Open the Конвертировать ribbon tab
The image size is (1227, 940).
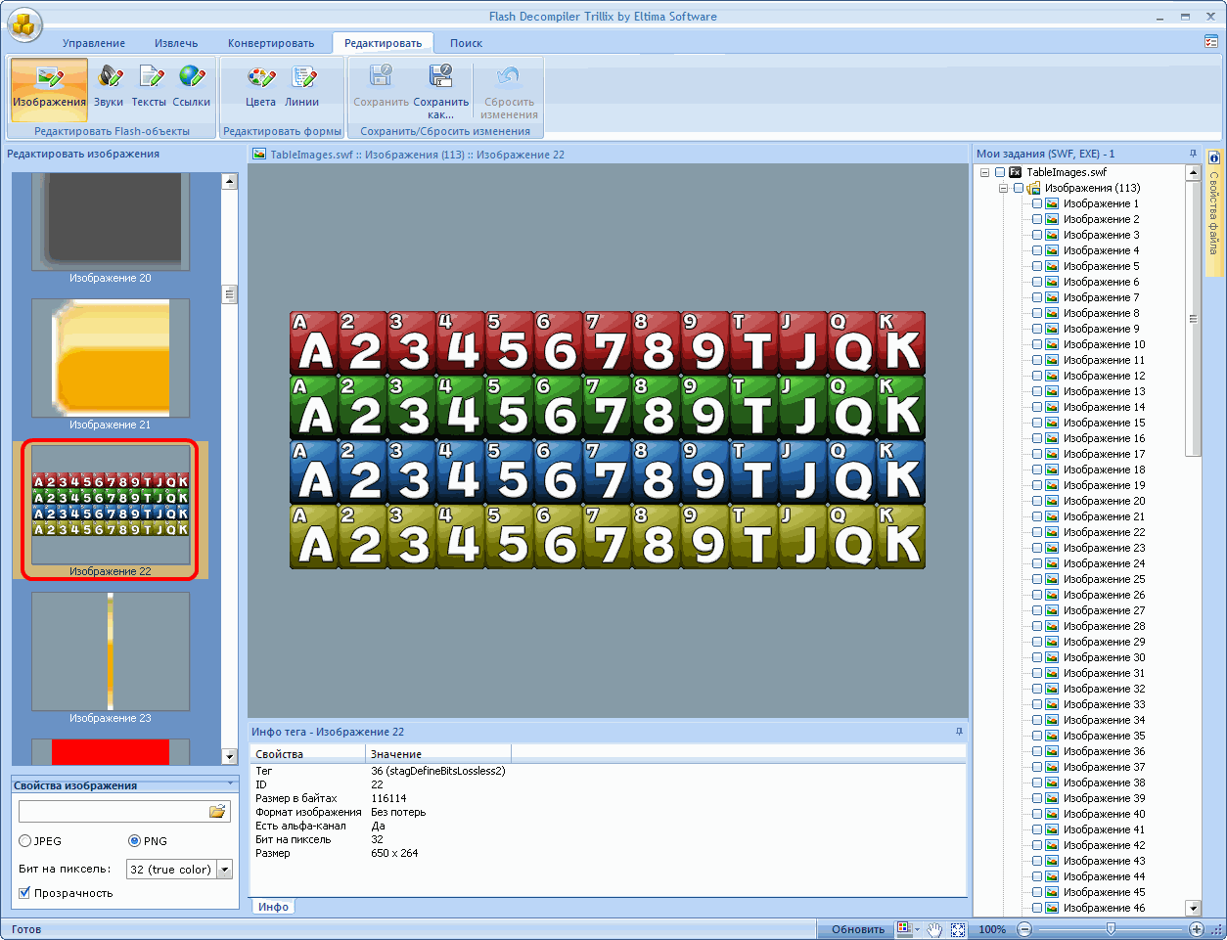(271, 43)
